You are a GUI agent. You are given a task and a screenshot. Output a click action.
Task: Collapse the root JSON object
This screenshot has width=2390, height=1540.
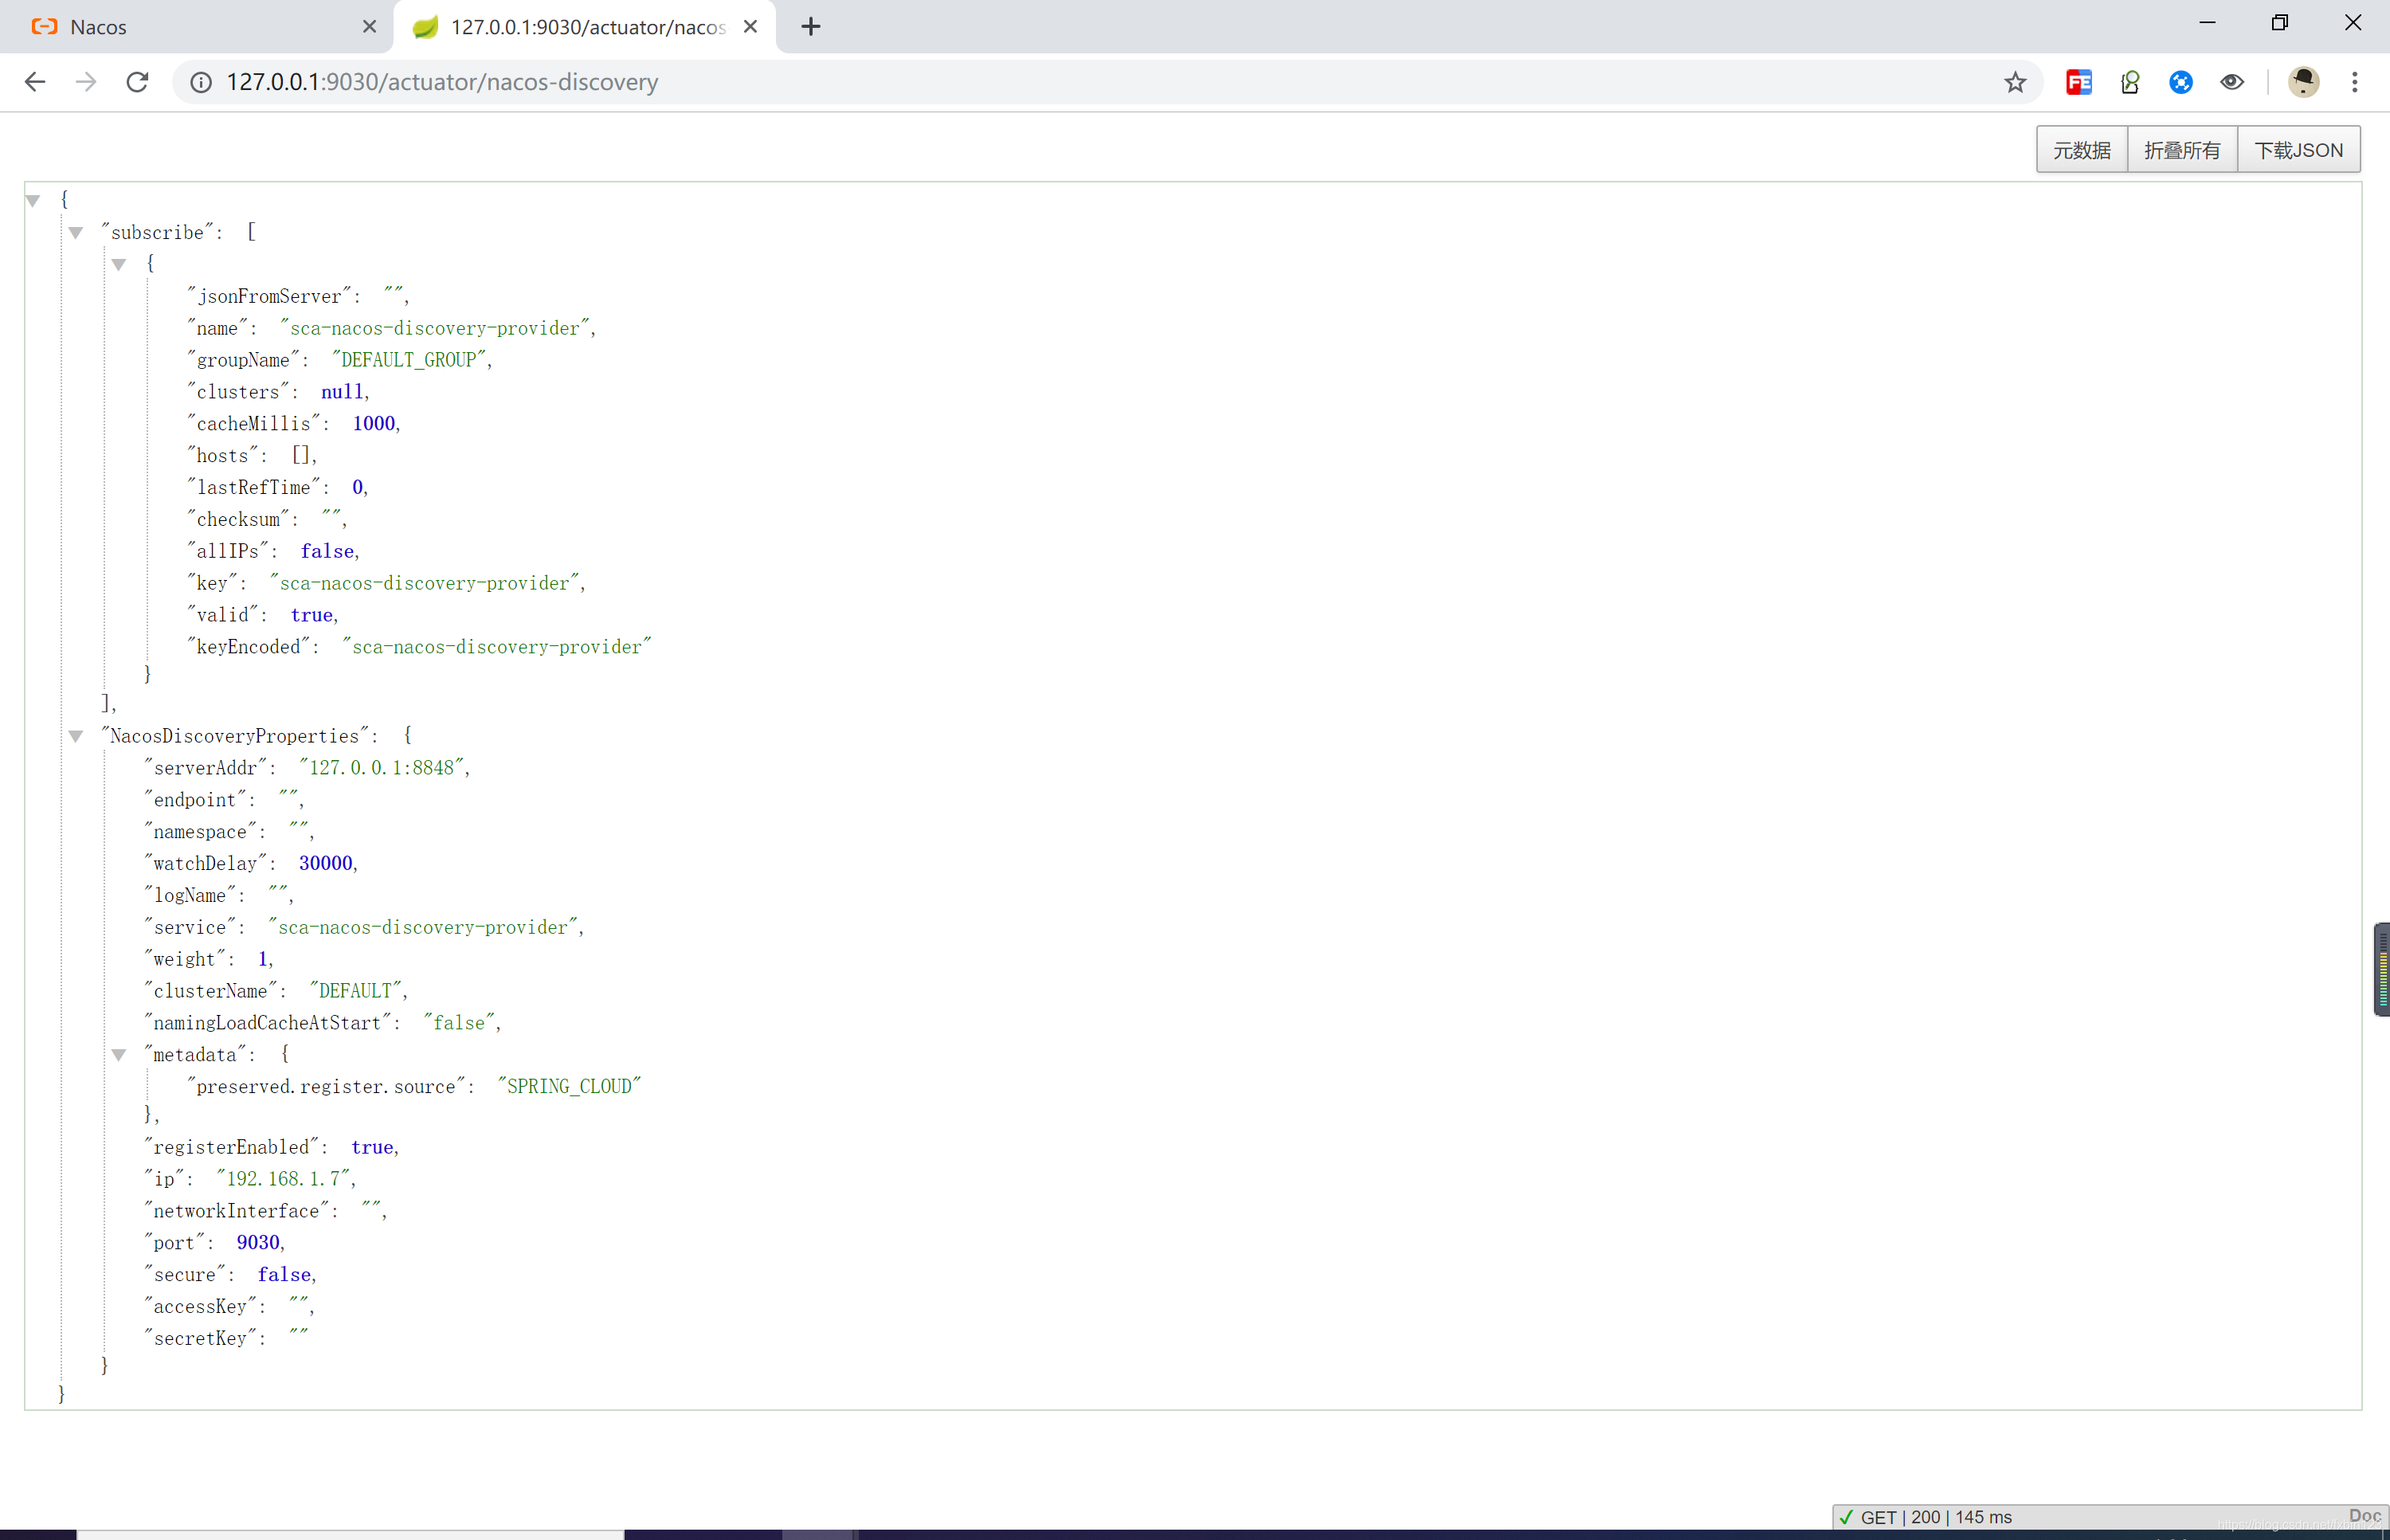pos(33,200)
